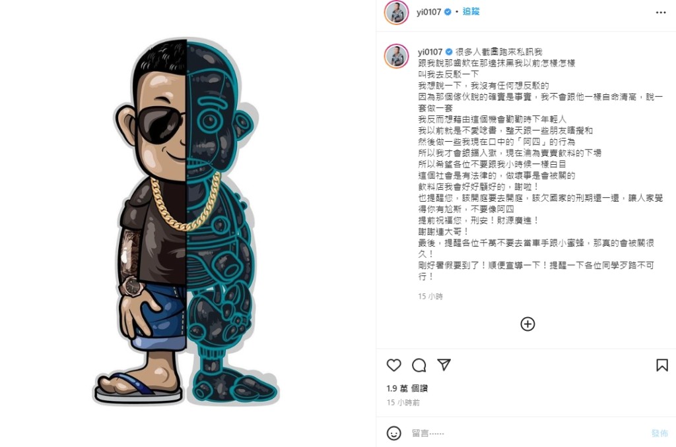The height and width of the screenshot is (447, 676).
Task: Open the three-dot more options menu
Action: pos(660,13)
